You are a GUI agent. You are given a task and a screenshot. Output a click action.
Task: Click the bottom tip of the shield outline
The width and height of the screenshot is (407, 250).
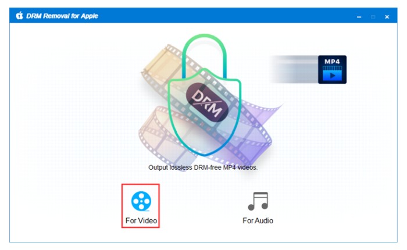point(205,154)
